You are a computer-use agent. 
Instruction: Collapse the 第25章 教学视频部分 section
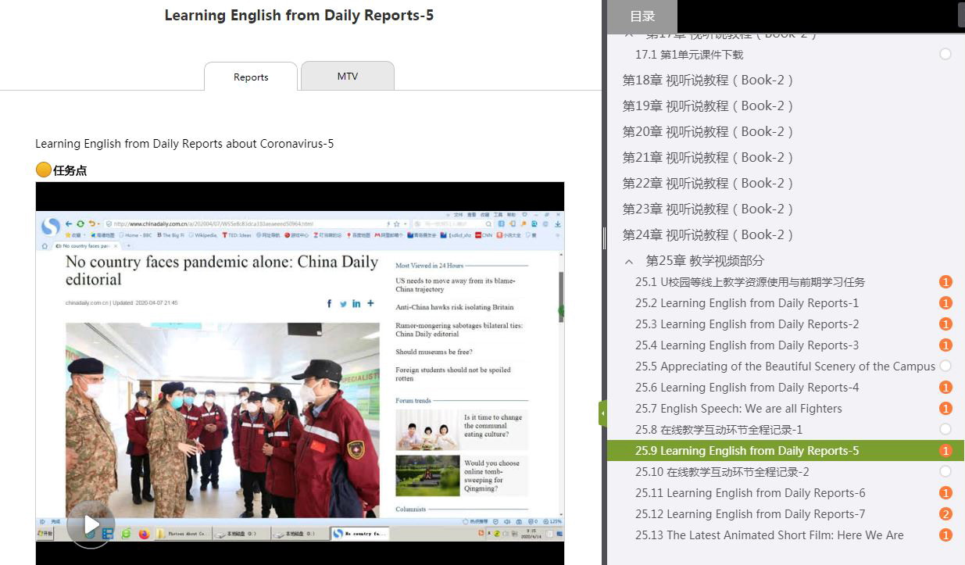point(628,261)
